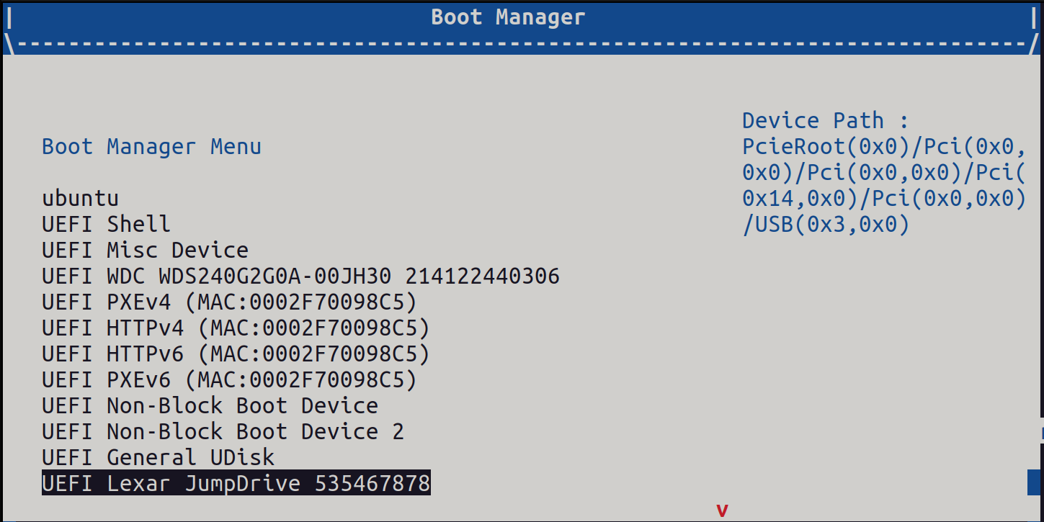1044x522 pixels.
Task: Click the highlighted Lexar JumpDrive selection
Action: click(236, 483)
